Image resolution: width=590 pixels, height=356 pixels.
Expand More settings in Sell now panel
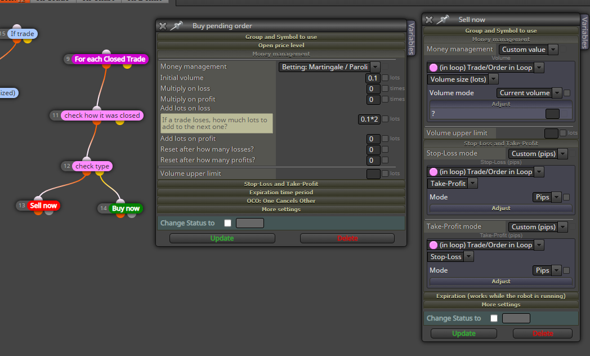pos(501,304)
